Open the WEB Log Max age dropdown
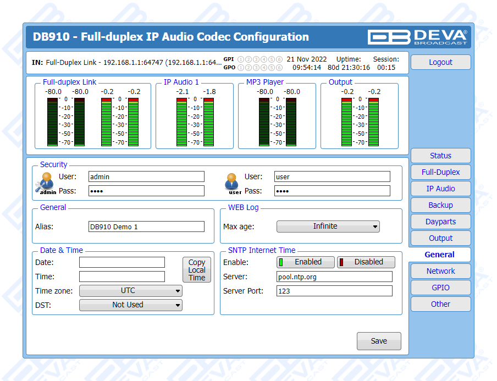 point(328,227)
